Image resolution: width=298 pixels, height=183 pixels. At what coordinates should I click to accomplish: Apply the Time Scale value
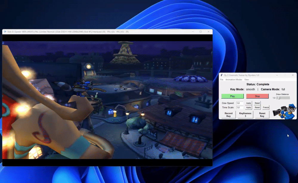(249, 108)
